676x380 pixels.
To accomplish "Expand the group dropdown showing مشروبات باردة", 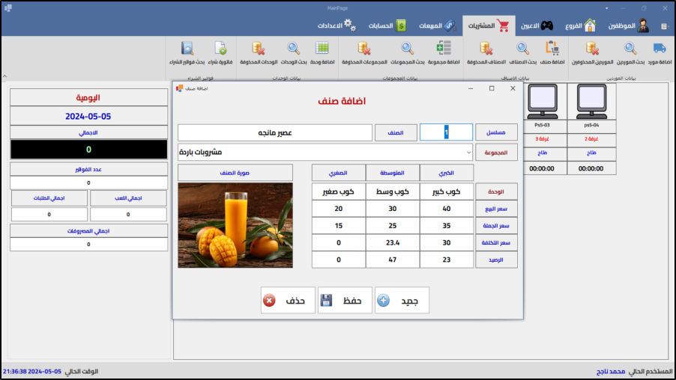I will [x=469, y=153].
